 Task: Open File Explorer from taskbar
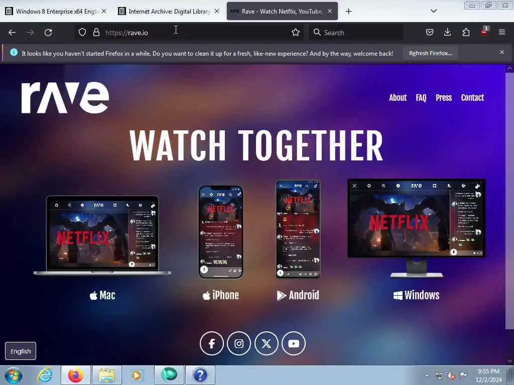106,375
